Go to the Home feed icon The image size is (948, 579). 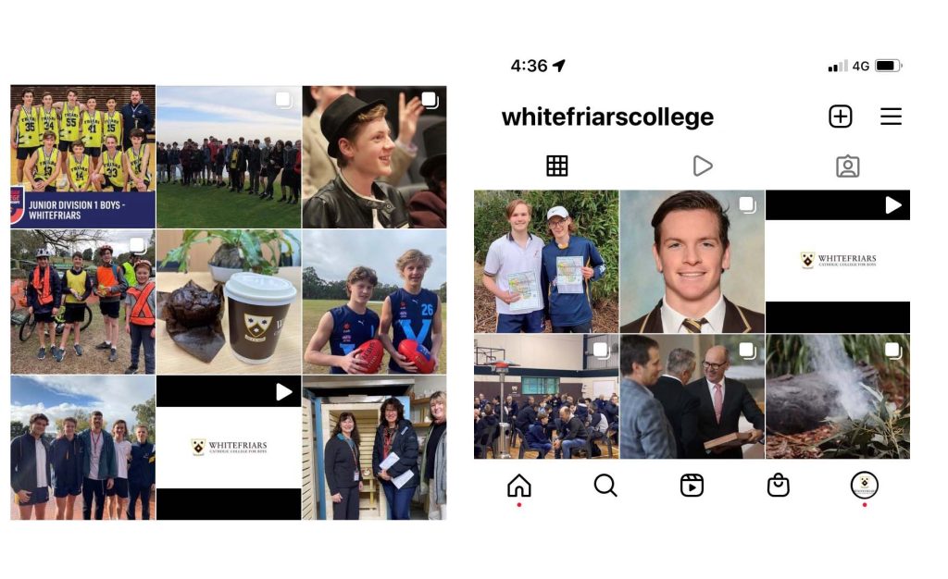[518, 486]
